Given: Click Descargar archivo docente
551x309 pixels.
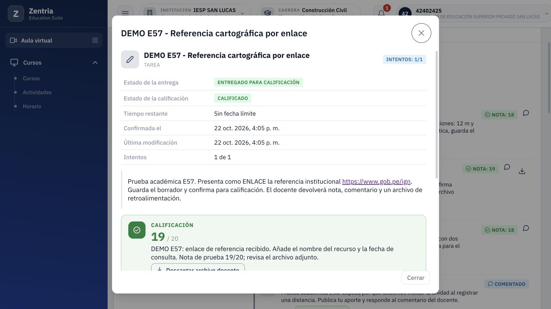Looking at the screenshot, I should [x=198, y=268].
